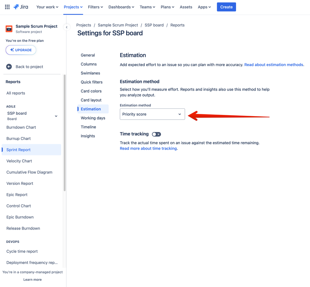Screen dimensions: 310x287
Task: Open the Teams menu
Action: click(x=147, y=7)
